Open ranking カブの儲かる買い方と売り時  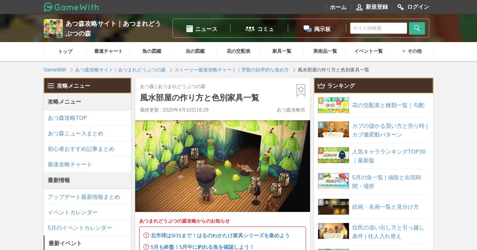pyautogui.click(x=390, y=130)
